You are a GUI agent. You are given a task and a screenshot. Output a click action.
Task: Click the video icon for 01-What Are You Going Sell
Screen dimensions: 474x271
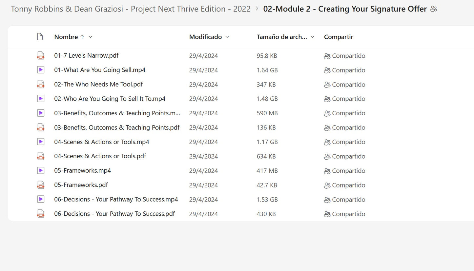[x=41, y=70]
